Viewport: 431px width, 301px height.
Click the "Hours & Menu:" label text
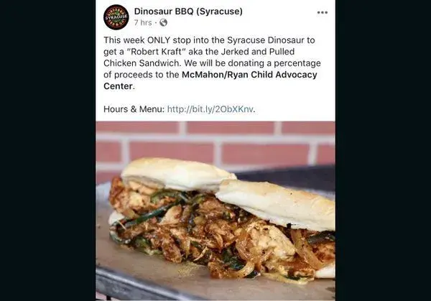click(x=134, y=109)
